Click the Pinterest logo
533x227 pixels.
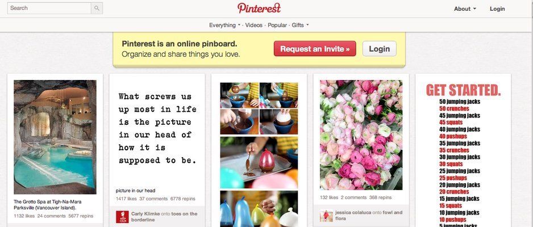click(259, 8)
